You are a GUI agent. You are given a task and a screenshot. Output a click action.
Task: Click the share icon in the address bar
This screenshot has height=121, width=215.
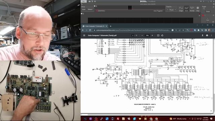tap(180, 30)
